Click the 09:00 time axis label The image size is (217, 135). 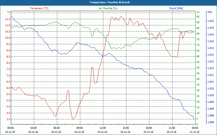[x=80, y=128]
